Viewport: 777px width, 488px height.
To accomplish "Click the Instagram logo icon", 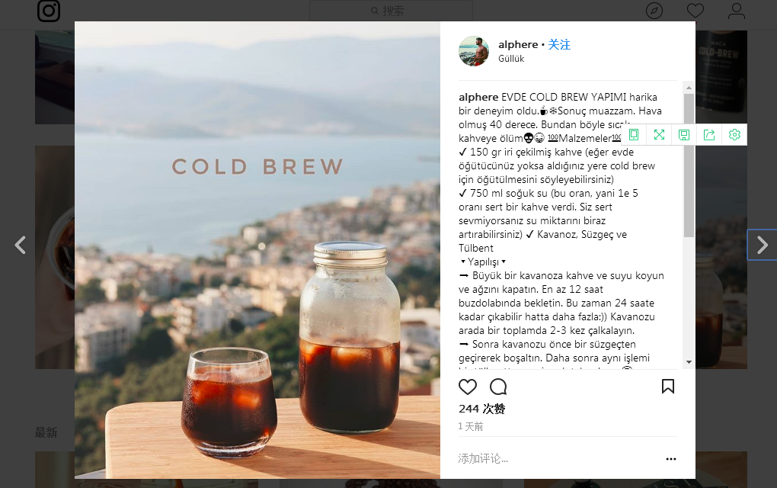I will (49, 11).
